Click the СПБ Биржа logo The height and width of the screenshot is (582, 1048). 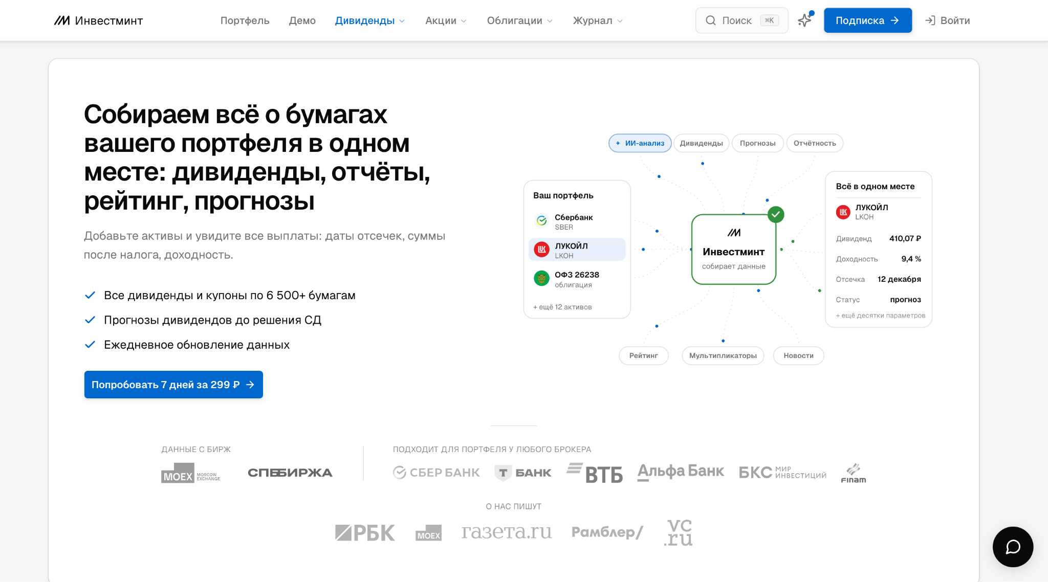pyautogui.click(x=290, y=473)
